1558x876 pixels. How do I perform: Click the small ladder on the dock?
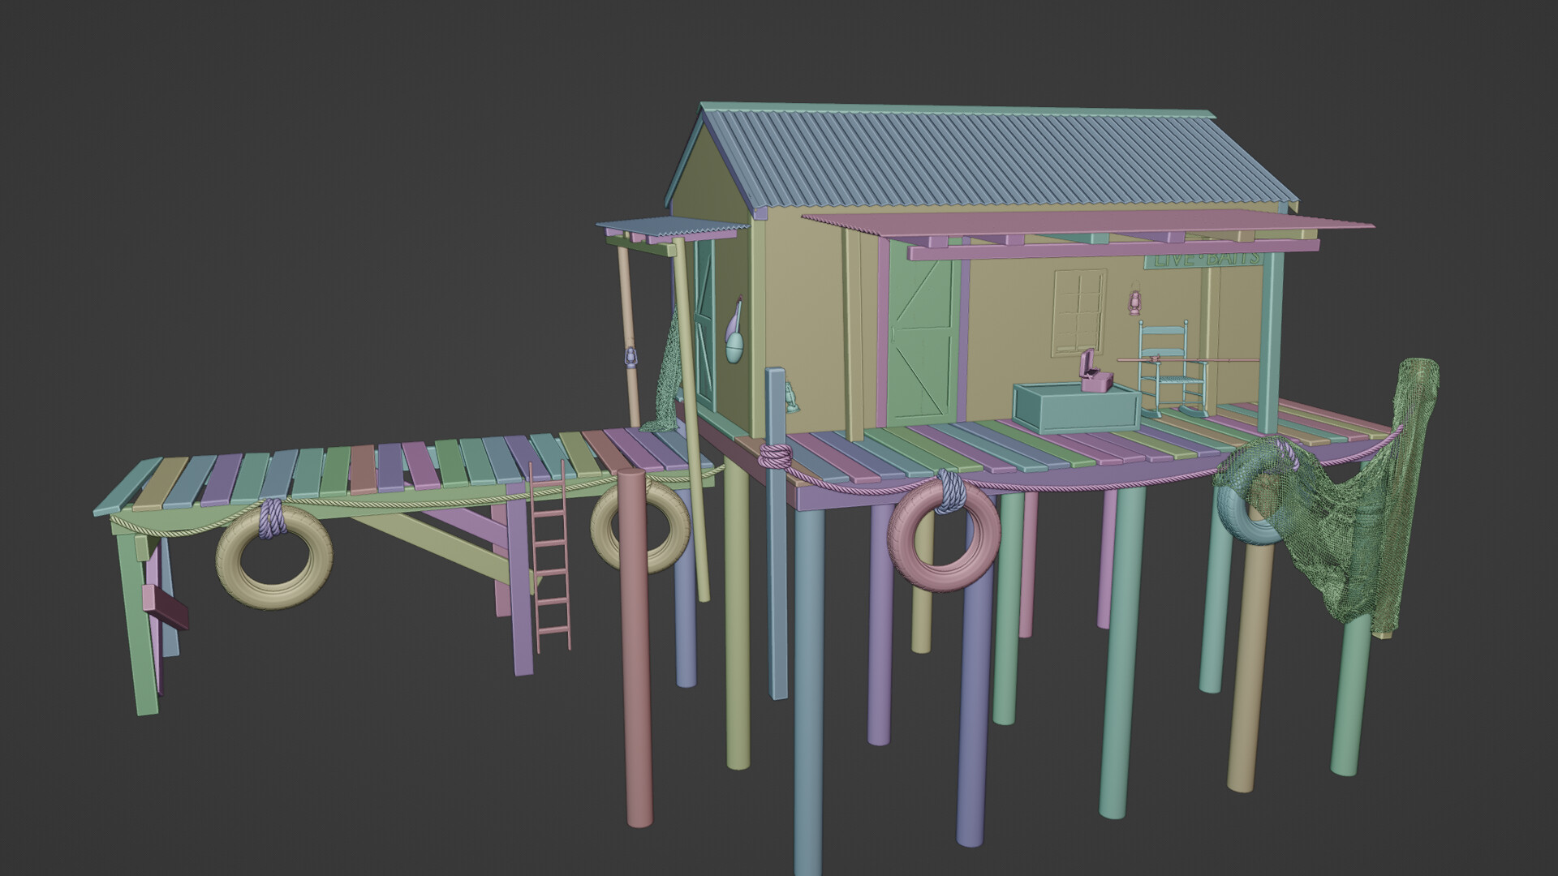[551, 560]
